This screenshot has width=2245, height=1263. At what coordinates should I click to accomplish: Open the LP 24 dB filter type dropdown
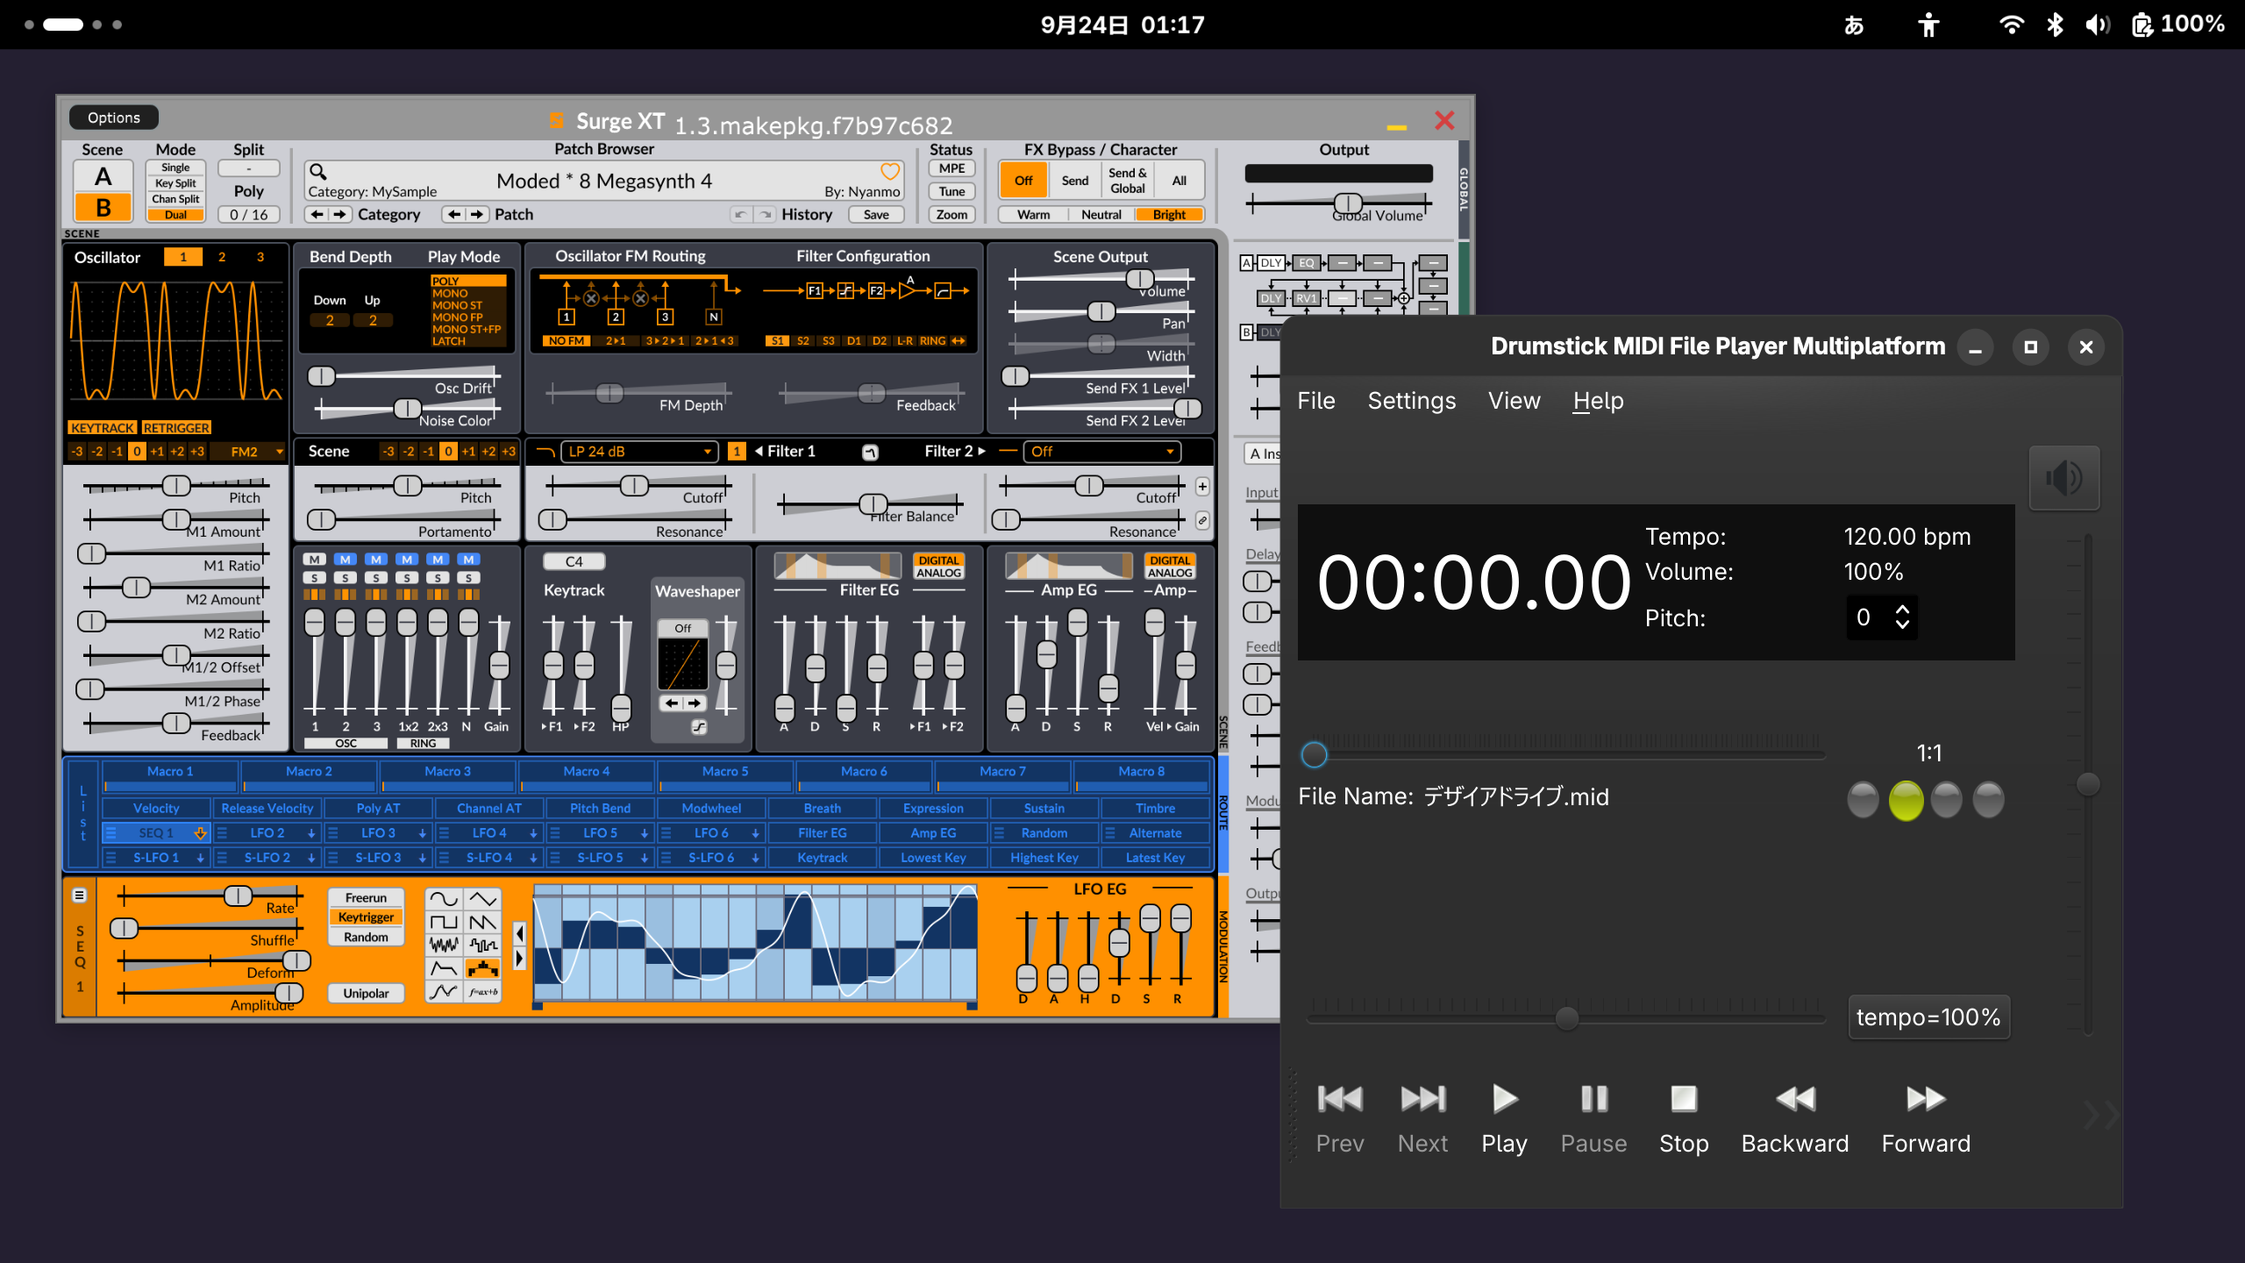[x=638, y=452]
